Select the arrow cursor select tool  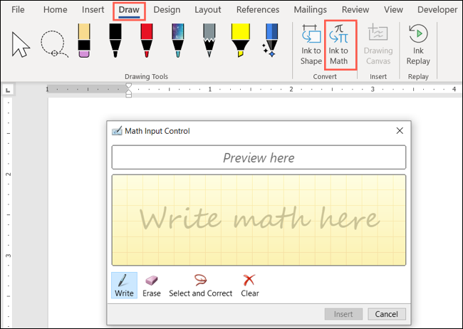(x=21, y=44)
